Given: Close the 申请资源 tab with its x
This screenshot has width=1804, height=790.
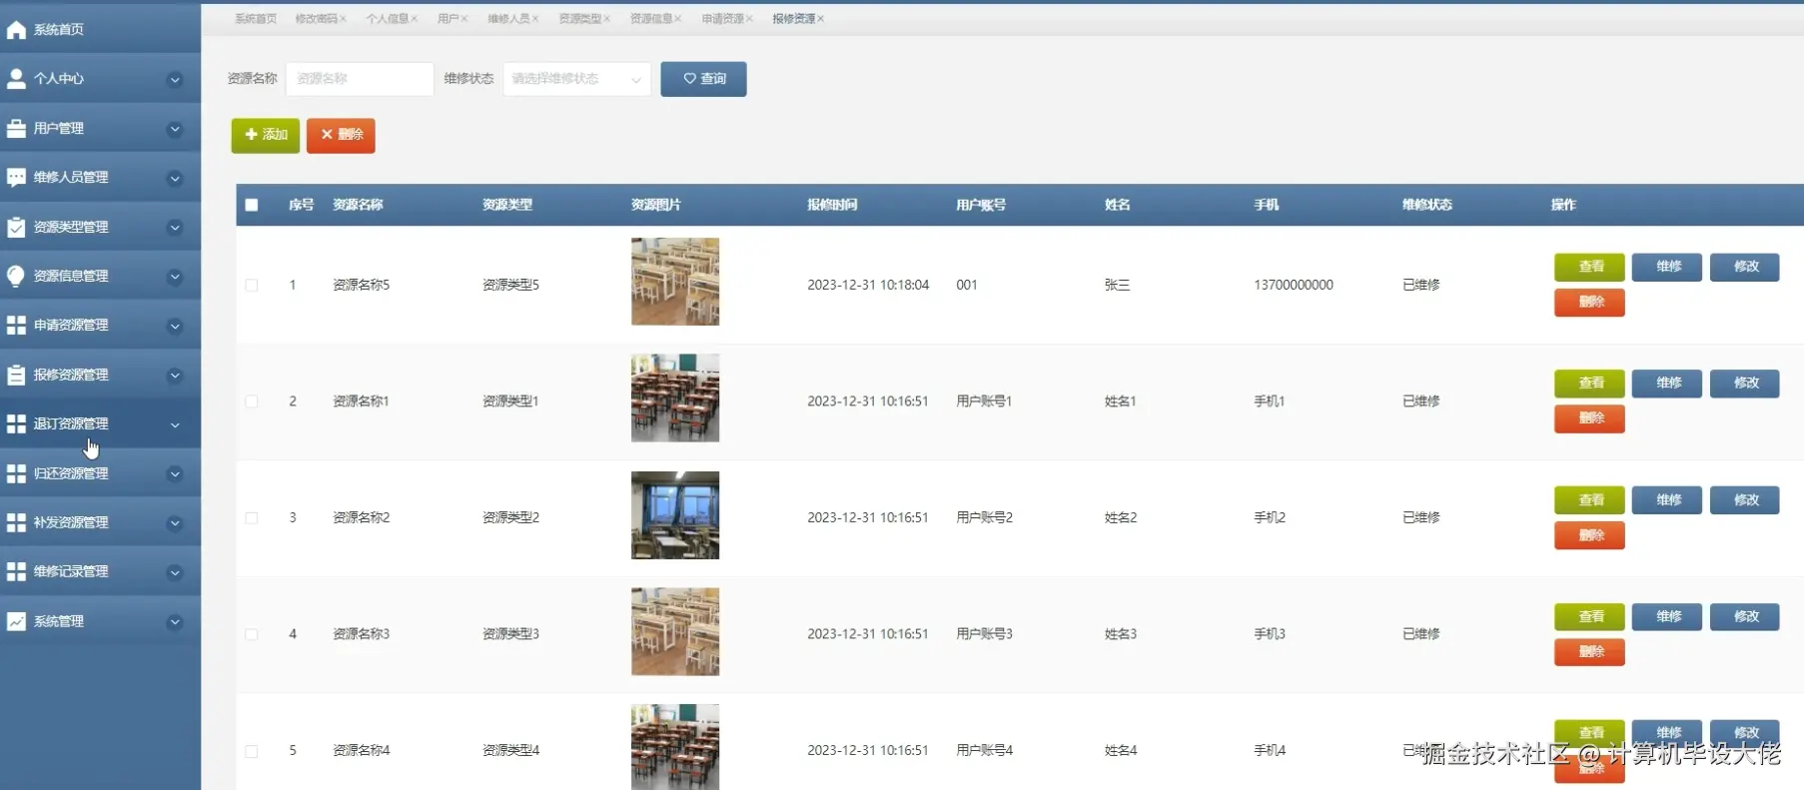Looking at the screenshot, I should click(x=749, y=19).
